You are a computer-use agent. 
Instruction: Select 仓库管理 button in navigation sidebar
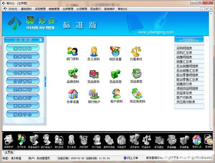(x=23, y=73)
